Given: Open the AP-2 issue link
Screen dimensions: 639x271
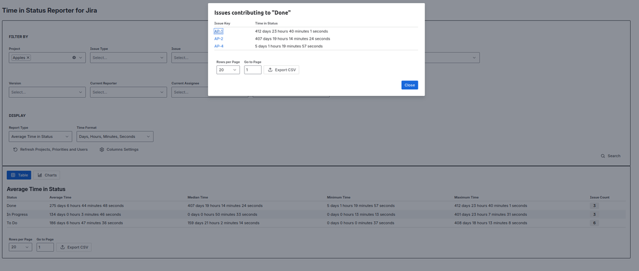Looking at the screenshot, I should coord(219,39).
